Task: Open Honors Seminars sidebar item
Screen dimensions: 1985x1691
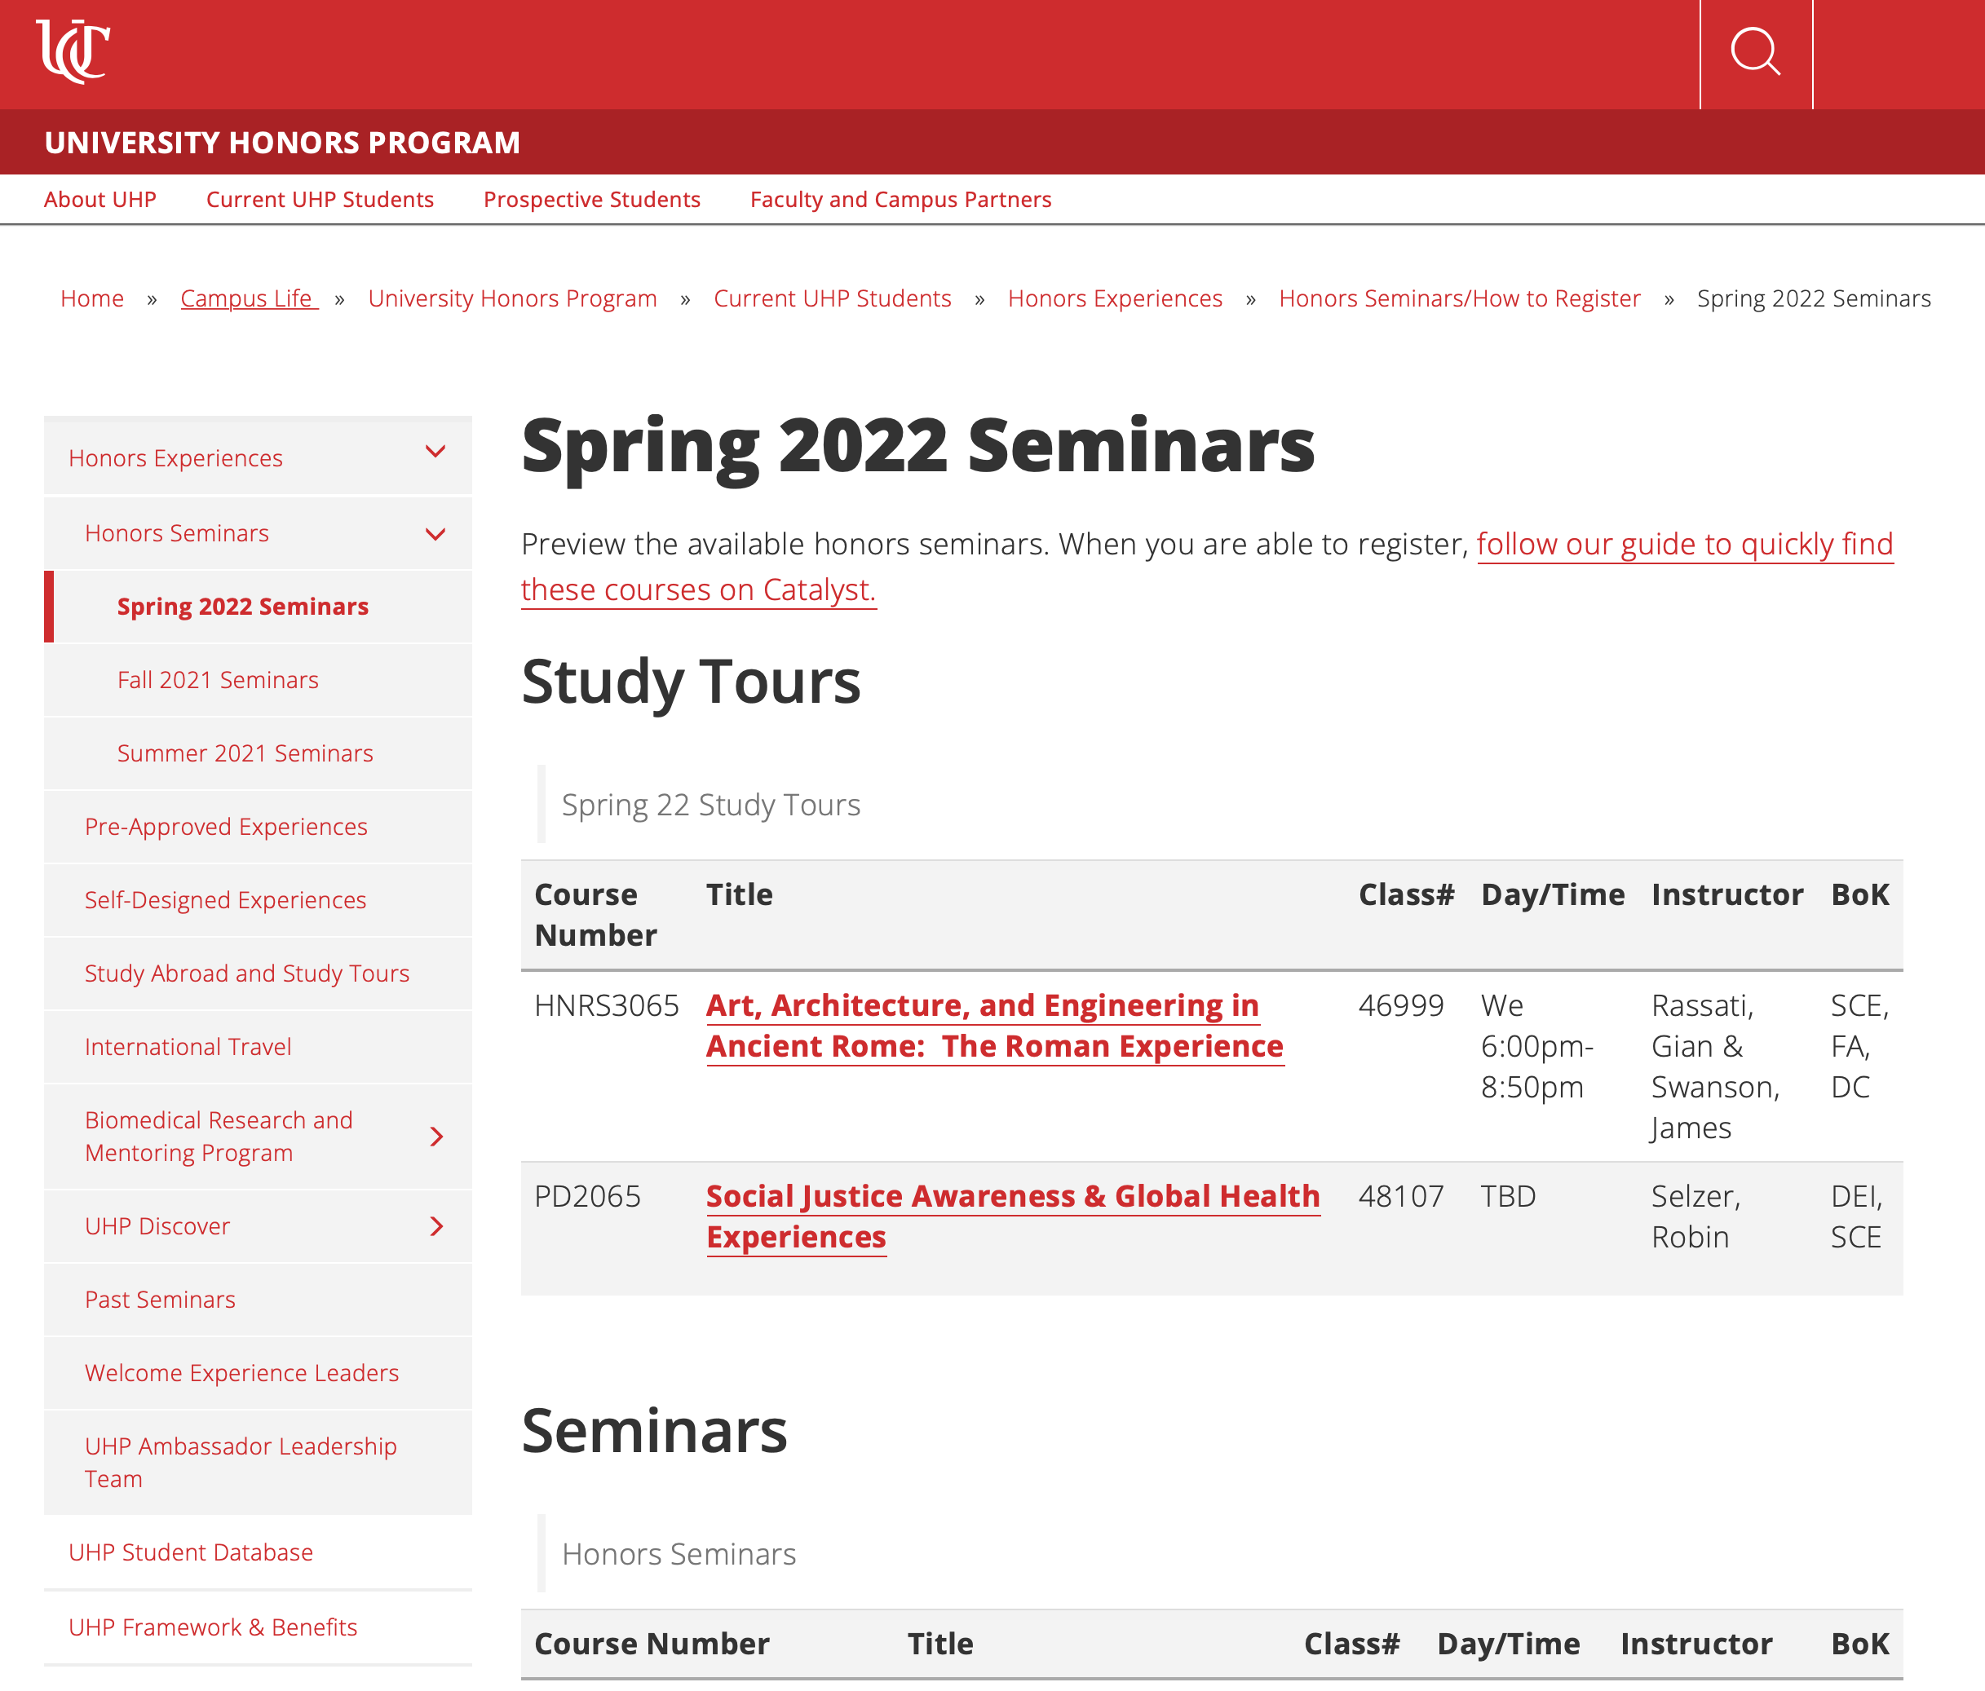Action: 176,533
